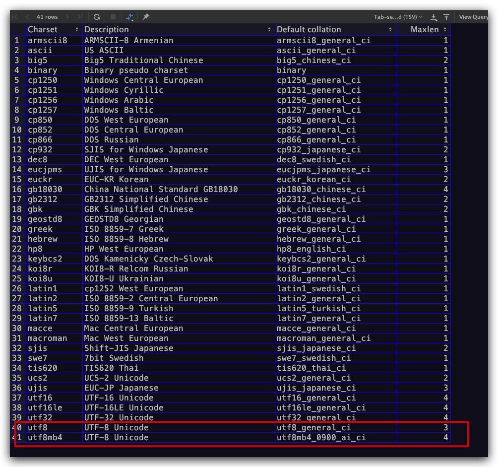The height and width of the screenshot is (467, 498).
Task: Select the tis620_thai_ci collation cell
Action: [335, 368]
